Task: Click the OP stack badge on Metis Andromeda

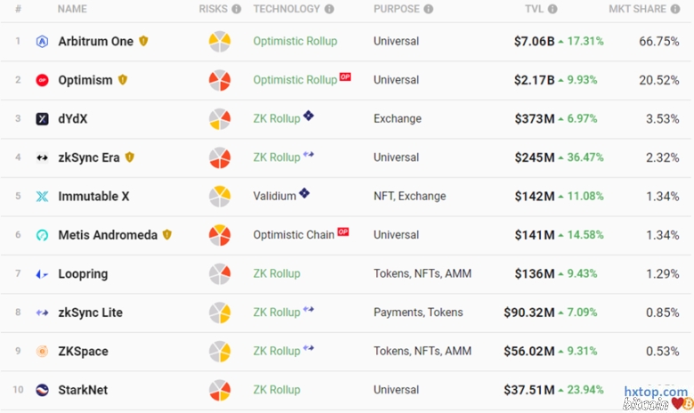Action: coord(344,233)
